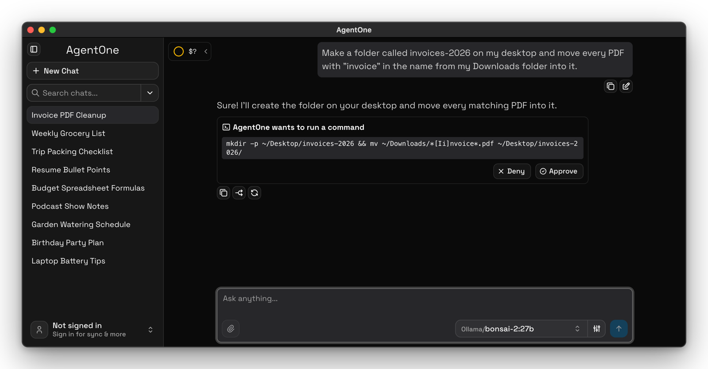Copy the user message
The height and width of the screenshot is (369, 708).
click(610, 86)
